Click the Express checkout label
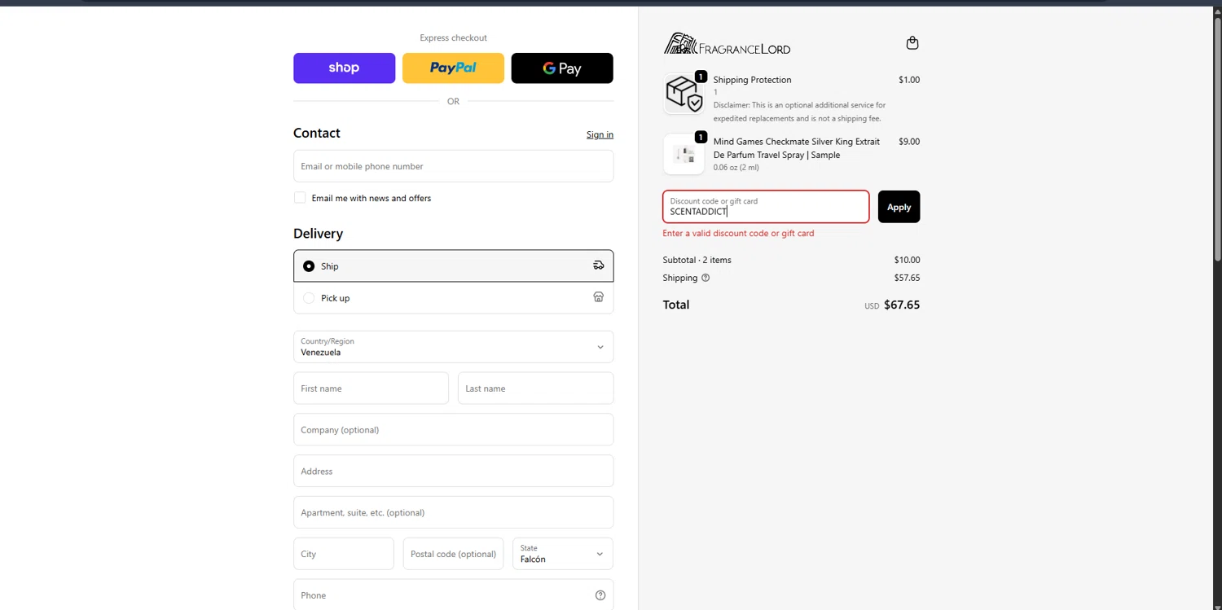 (453, 37)
